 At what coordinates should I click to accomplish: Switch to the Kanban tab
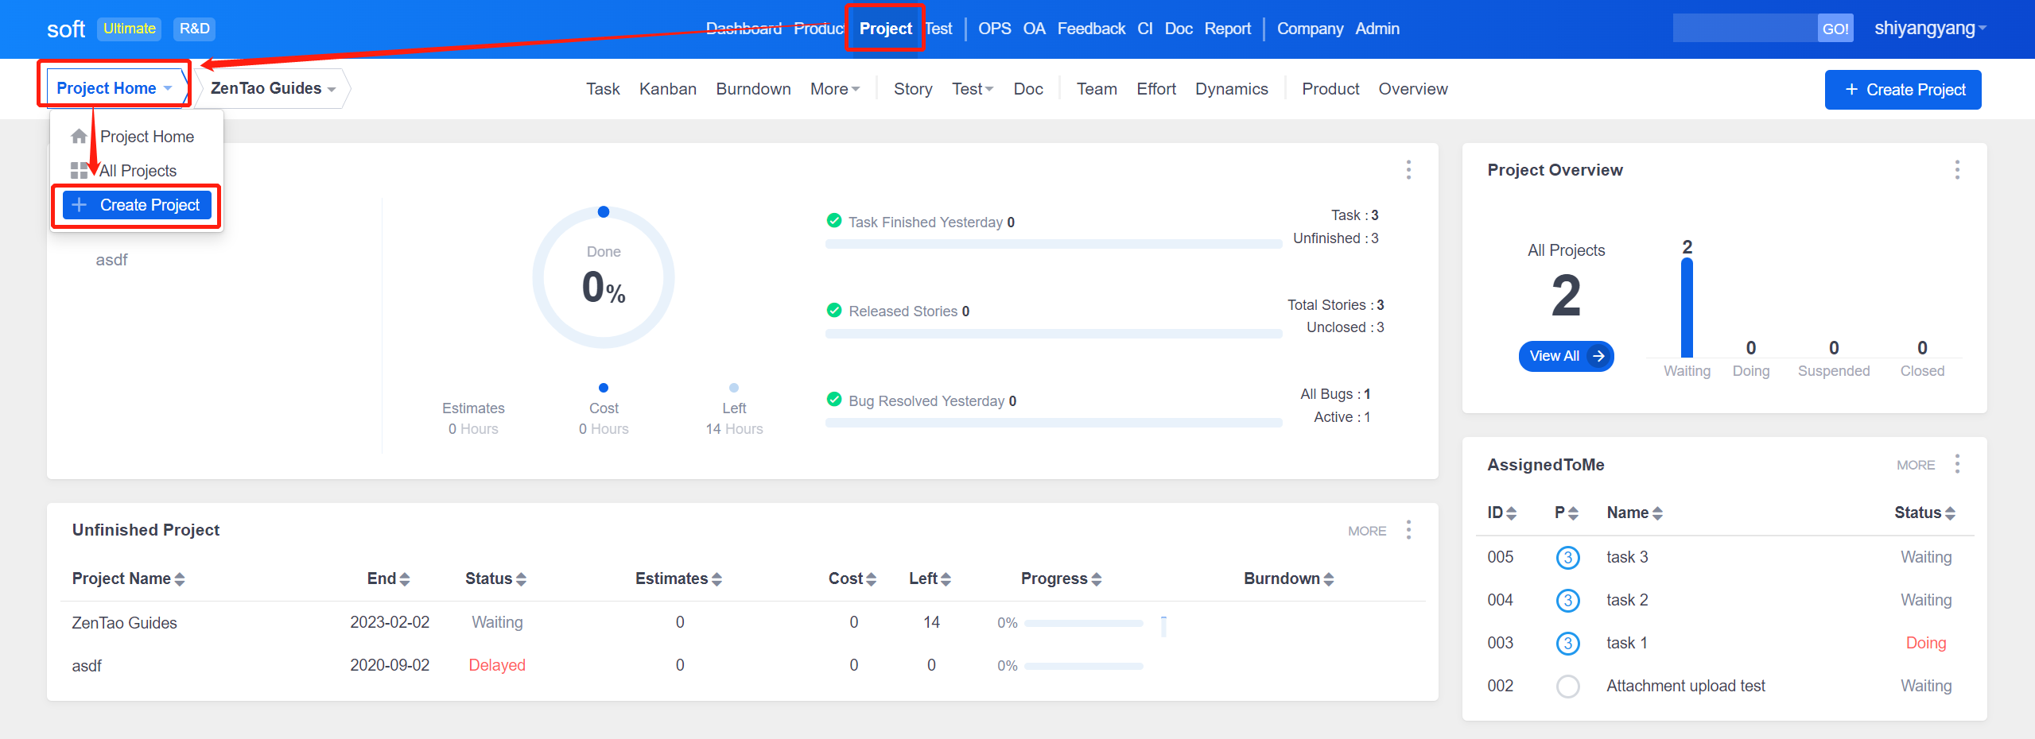click(x=667, y=89)
